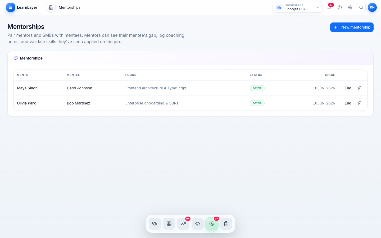Select the Bob Martinez mentee cell
The image size is (381, 238).
[x=79, y=103]
